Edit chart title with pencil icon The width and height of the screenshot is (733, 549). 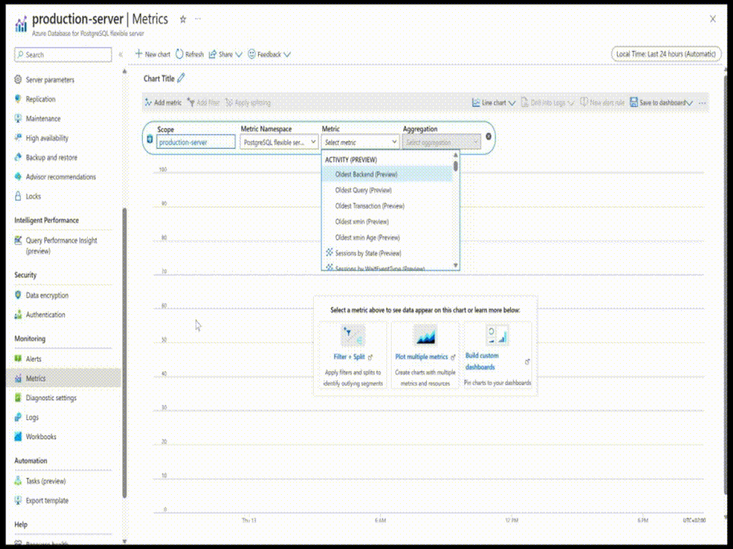click(x=181, y=78)
